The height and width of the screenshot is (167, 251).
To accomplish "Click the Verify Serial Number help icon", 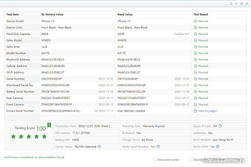I will 158,147.
